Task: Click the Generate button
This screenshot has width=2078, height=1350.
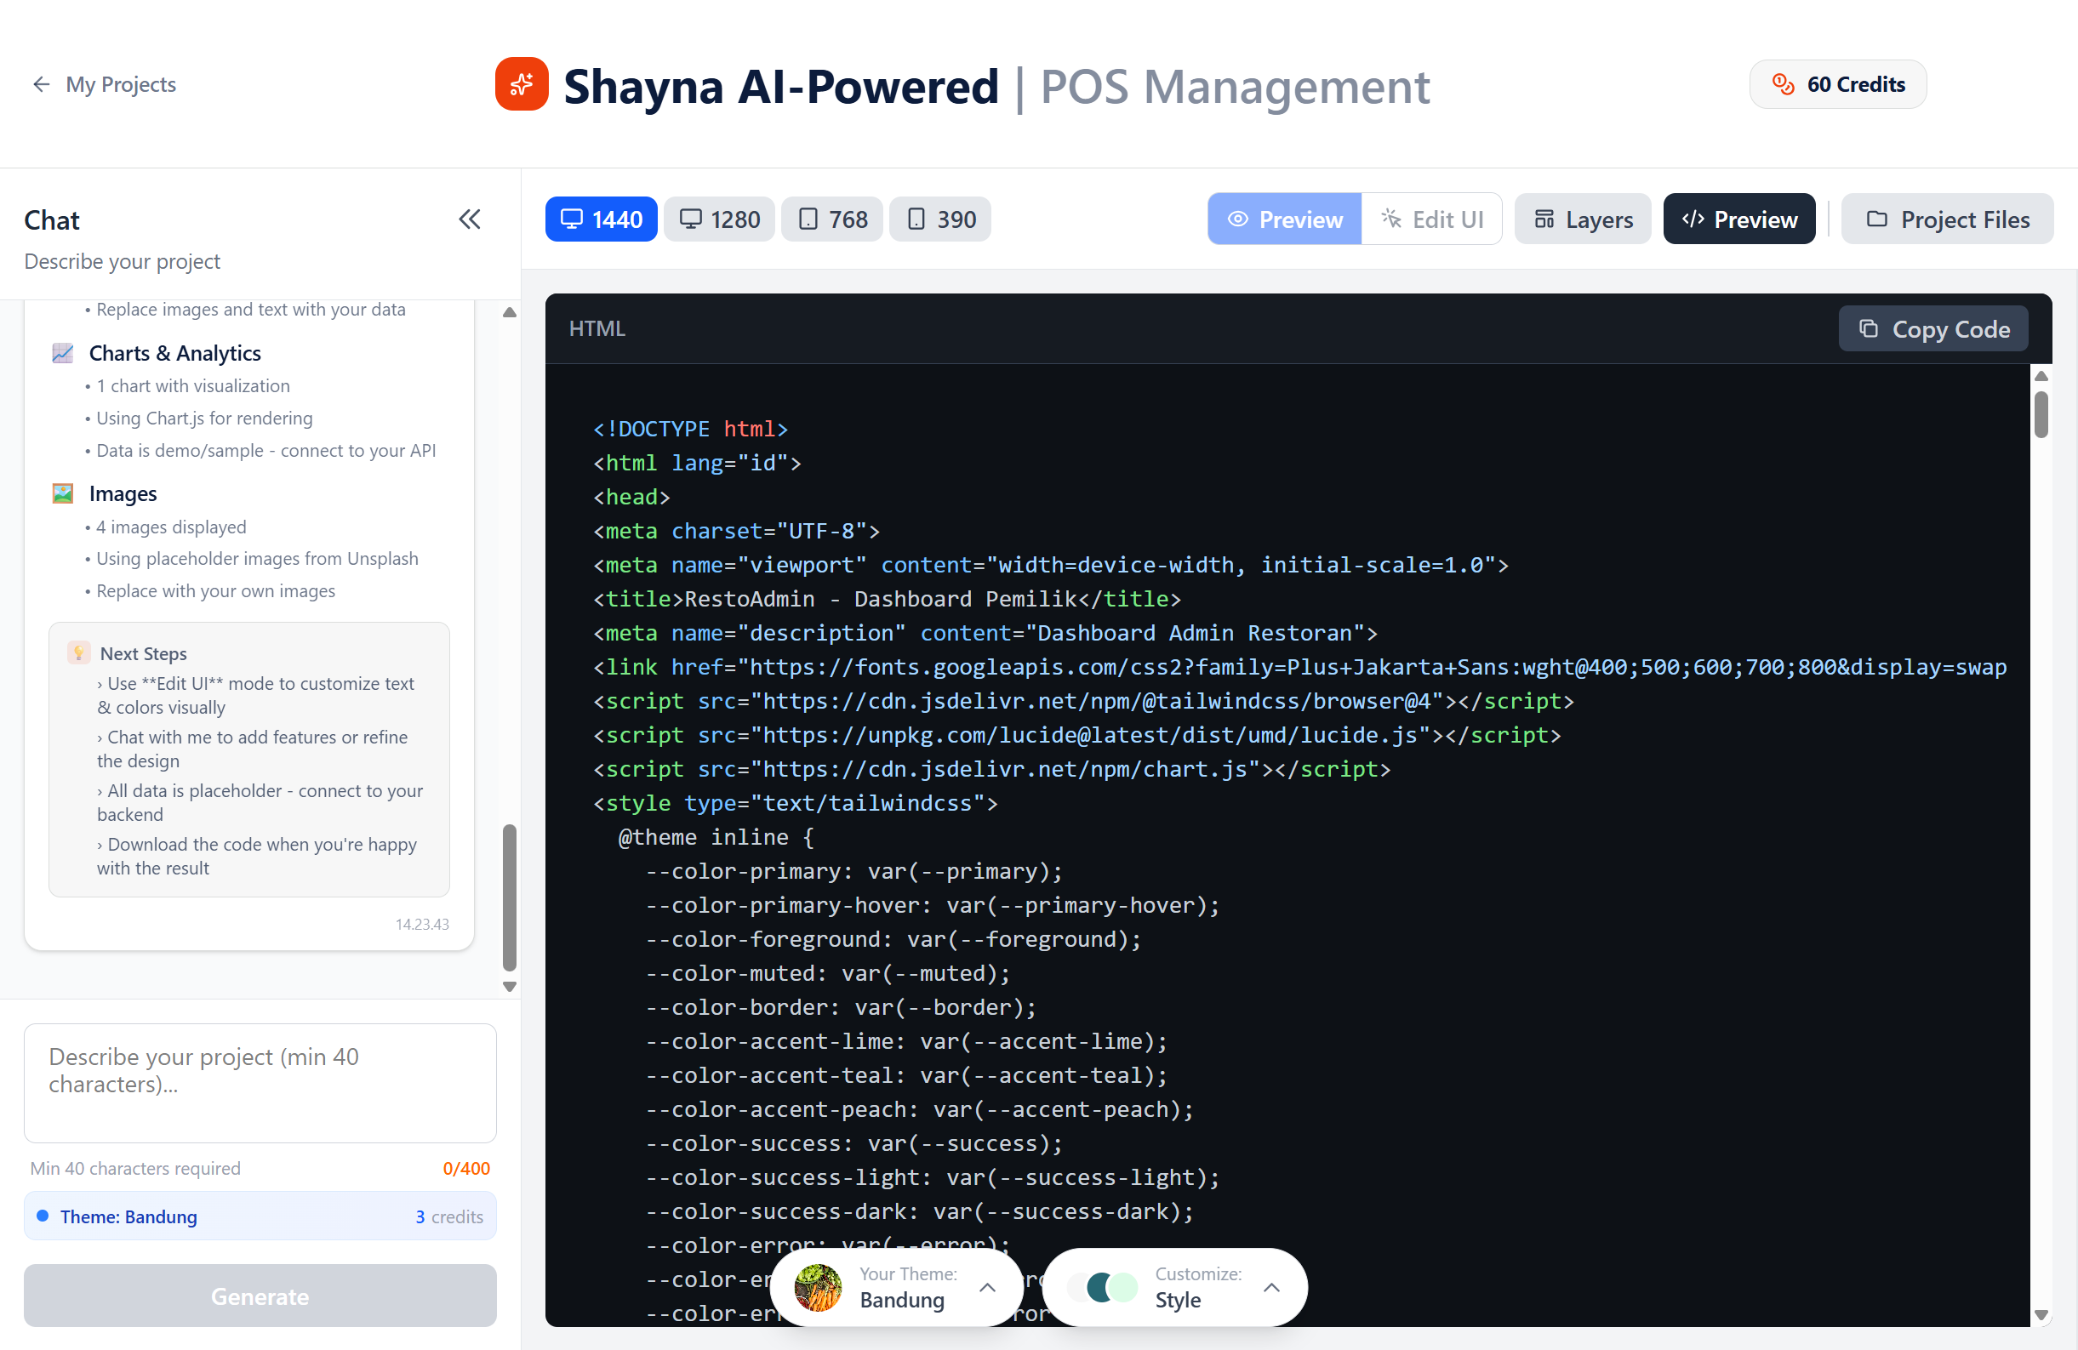Action: point(260,1296)
